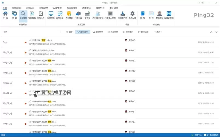The height and width of the screenshot is (137, 220).
Task: Click timestamp 2024-12-10 09:32:50
Action: 206,124
